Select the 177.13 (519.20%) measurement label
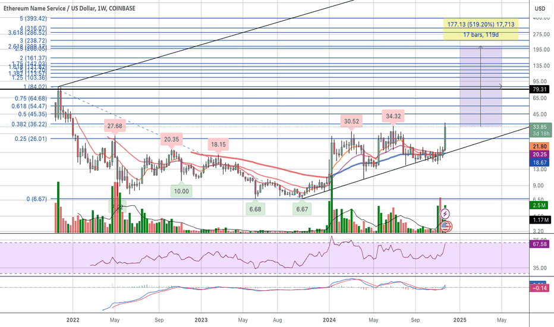This screenshot has height=327, width=554. tap(481, 24)
